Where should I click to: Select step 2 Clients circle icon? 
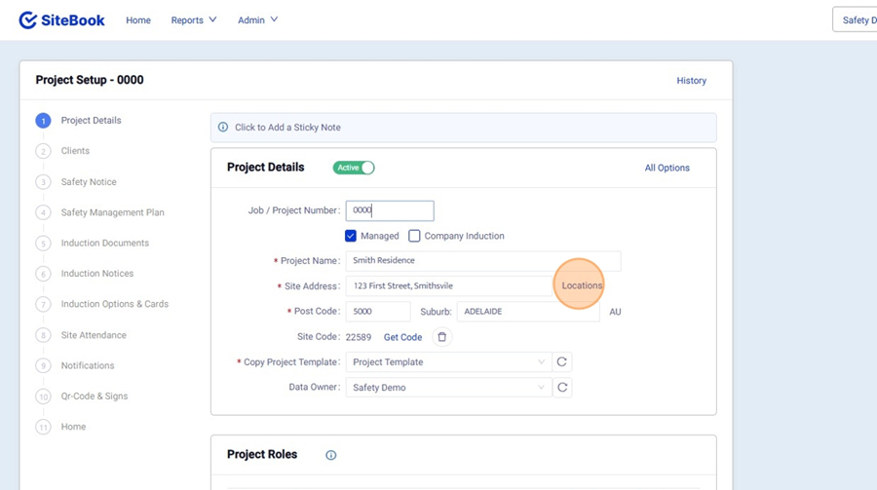pyautogui.click(x=43, y=151)
